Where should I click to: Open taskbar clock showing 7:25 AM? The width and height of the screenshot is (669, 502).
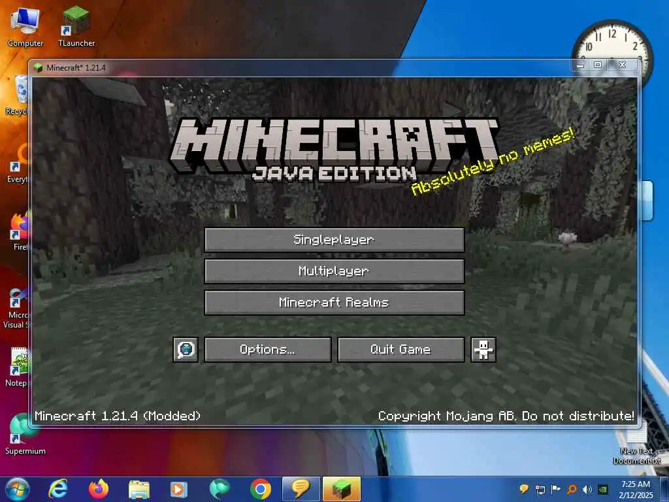pyautogui.click(x=636, y=489)
